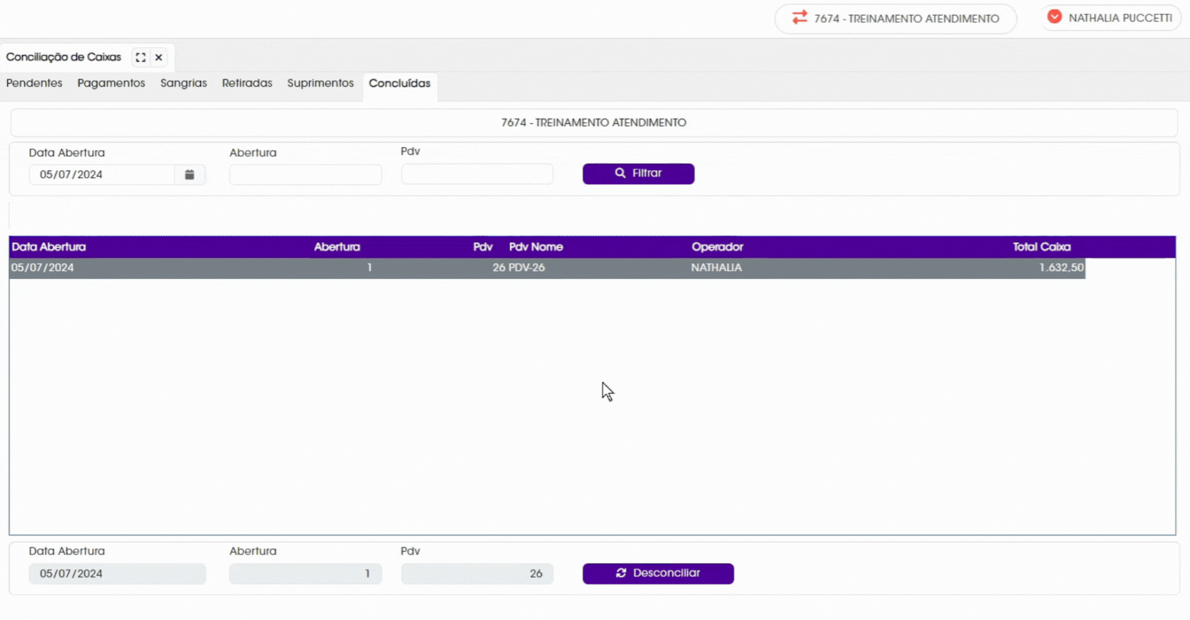Click the top Data Abertura date field

click(102, 174)
